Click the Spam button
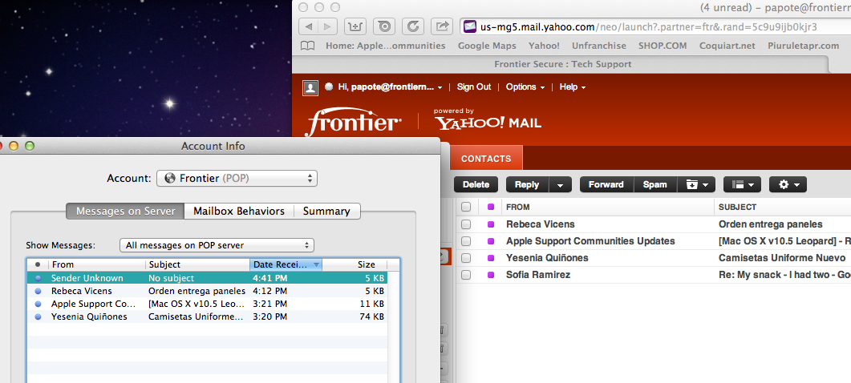 click(655, 184)
